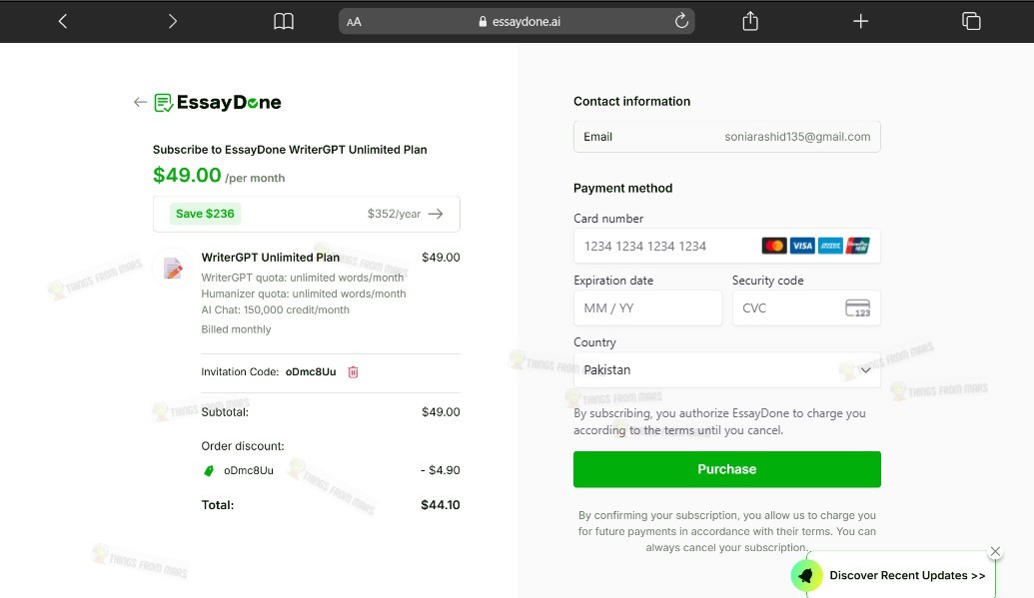The width and height of the screenshot is (1034, 598).
Task: Go back with Safari back arrow
Action: [x=63, y=21]
